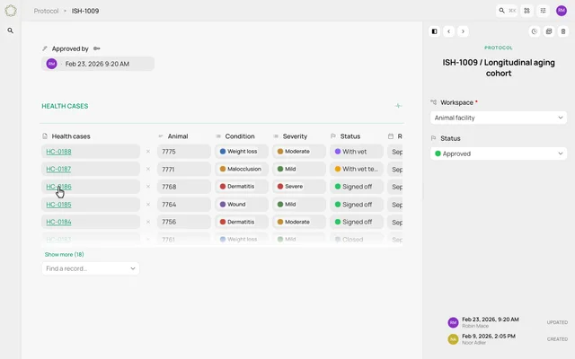Click the key icon beside Approved by
The image size is (575, 359).
(96, 48)
